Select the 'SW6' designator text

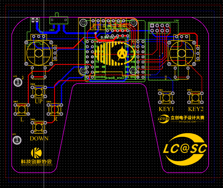33,84
